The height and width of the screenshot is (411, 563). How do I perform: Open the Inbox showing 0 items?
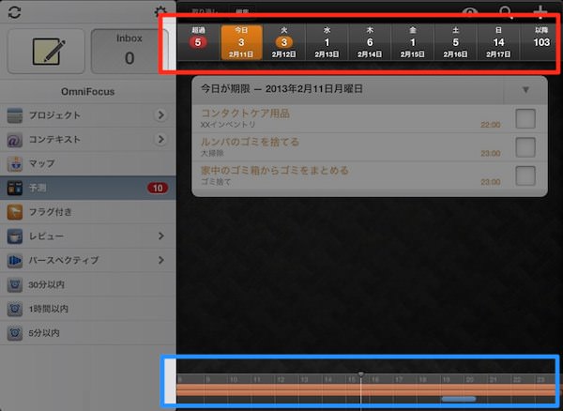[129, 51]
